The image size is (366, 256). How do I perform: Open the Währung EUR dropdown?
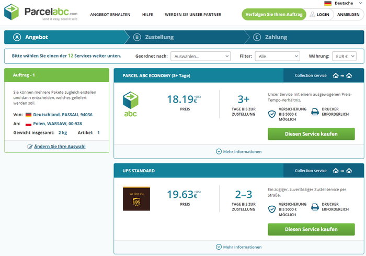[x=344, y=57]
